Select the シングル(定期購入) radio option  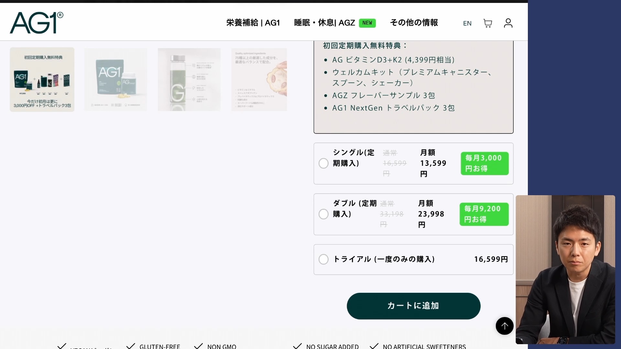point(323,163)
